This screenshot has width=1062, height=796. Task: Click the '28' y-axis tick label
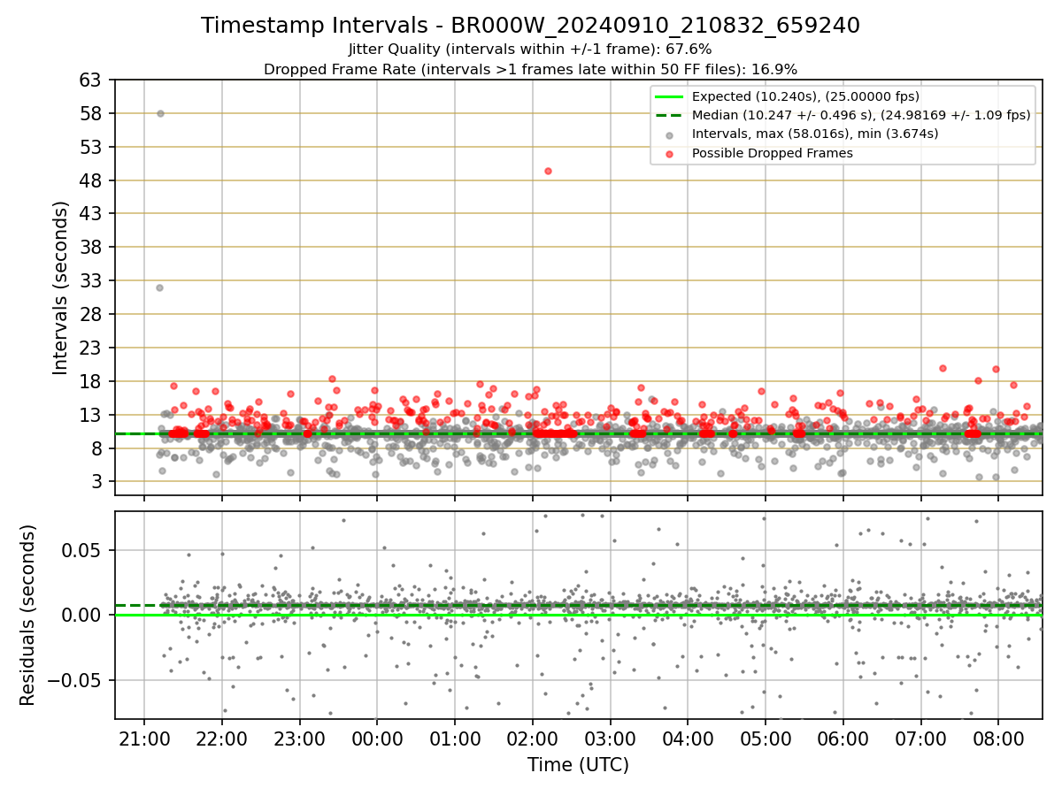pos(90,314)
